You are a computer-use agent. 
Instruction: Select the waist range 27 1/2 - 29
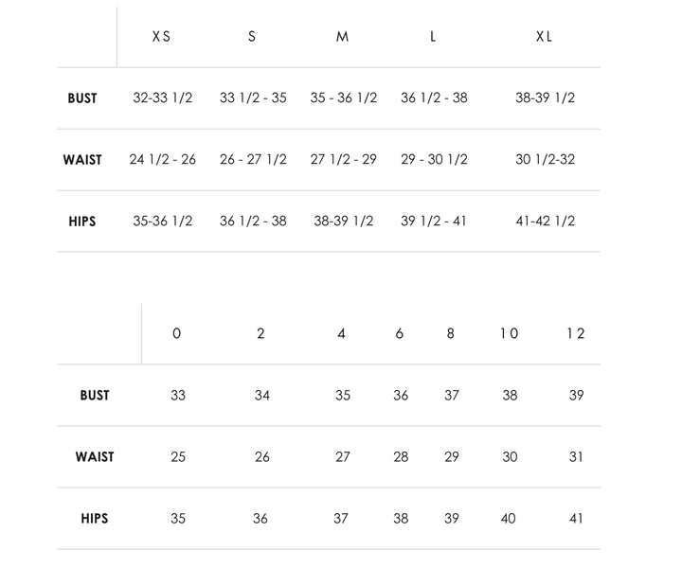(x=344, y=160)
